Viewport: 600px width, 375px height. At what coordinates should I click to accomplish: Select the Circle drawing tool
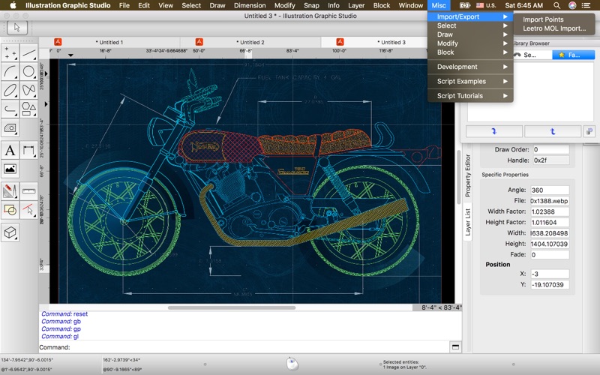[x=28, y=71]
